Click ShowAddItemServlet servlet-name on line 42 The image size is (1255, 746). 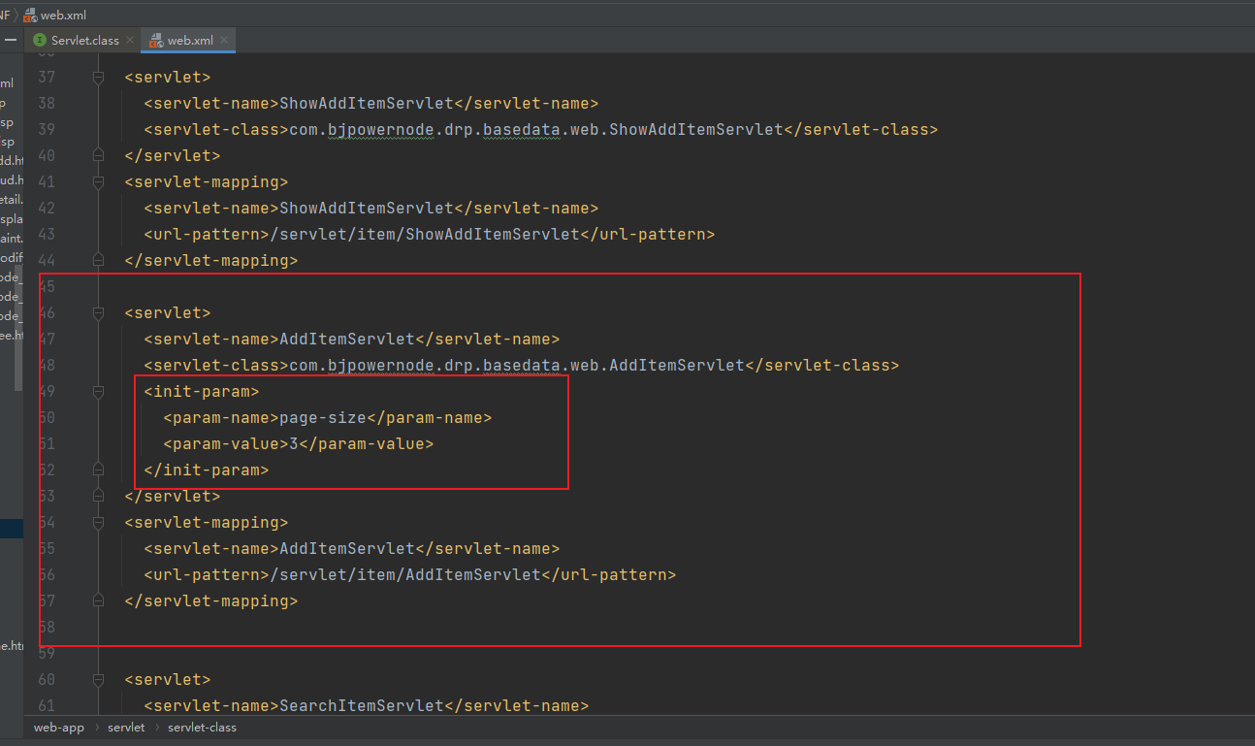click(x=367, y=209)
